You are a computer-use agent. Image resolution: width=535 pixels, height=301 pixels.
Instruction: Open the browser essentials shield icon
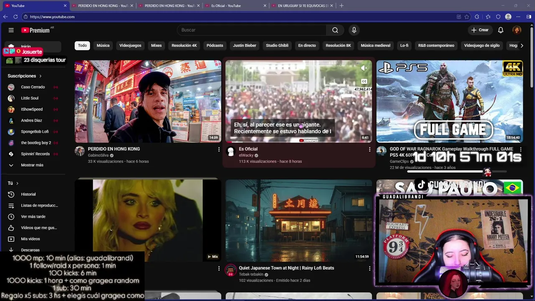pyautogui.click(x=498, y=17)
